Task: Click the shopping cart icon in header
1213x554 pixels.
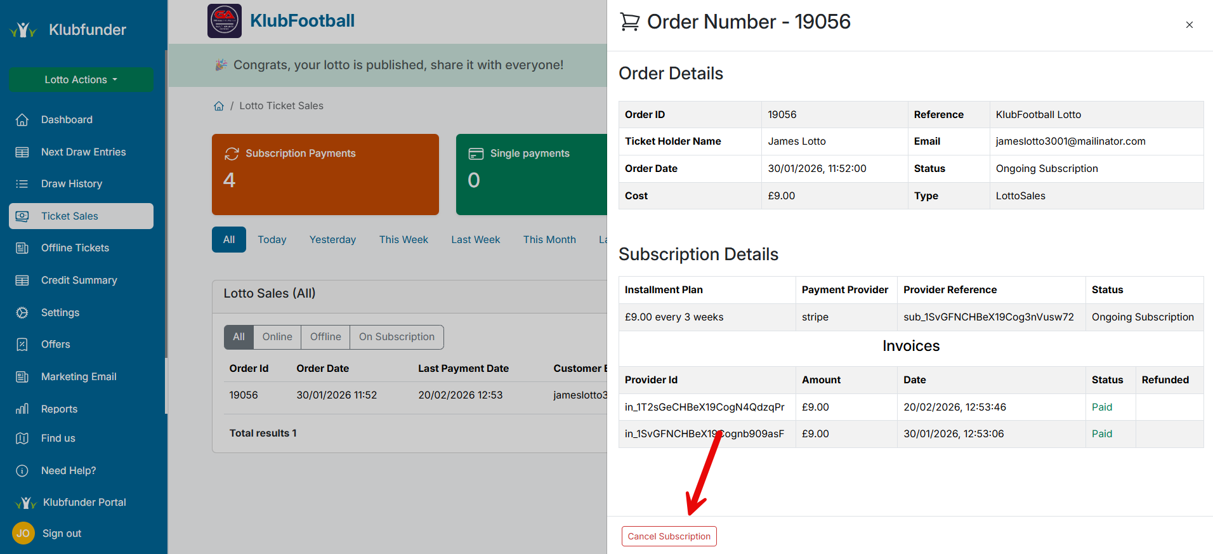Action: [x=630, y=22]
